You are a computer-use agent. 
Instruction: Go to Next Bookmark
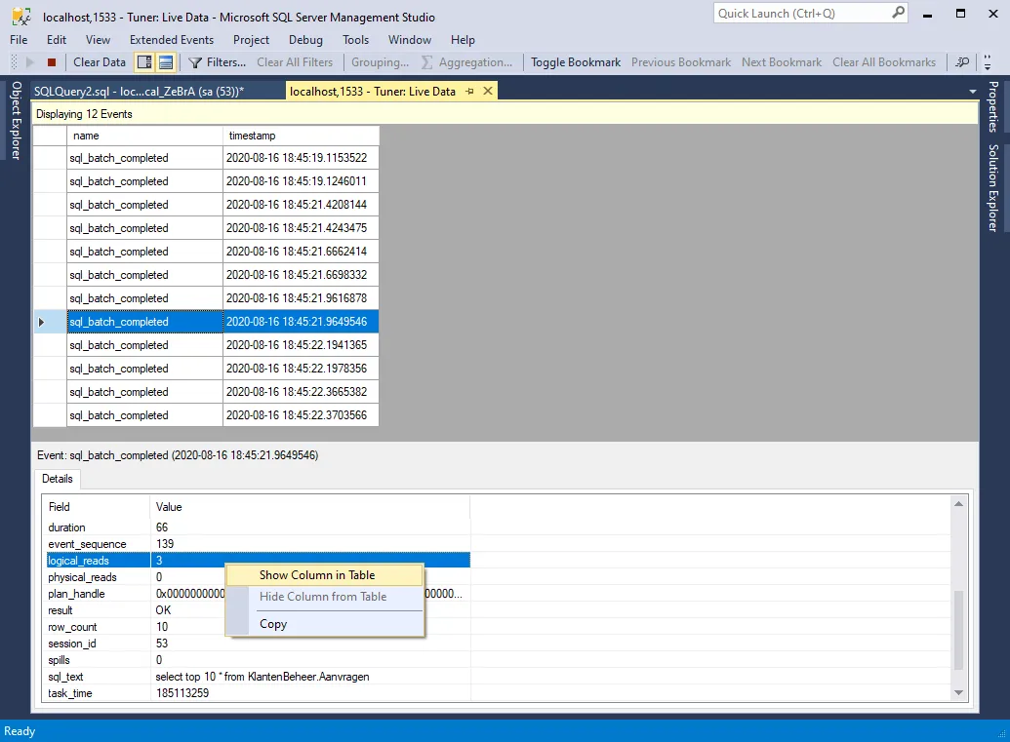point(782,62)
